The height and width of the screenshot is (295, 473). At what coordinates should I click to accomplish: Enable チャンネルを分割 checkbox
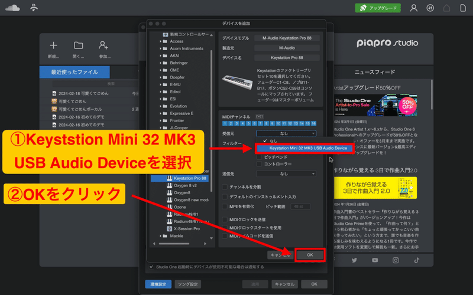click(225, 187)
